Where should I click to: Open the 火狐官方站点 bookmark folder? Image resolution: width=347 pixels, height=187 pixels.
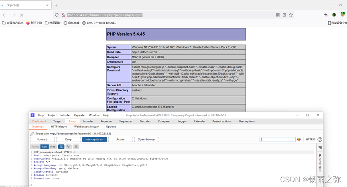pos(13,23)
